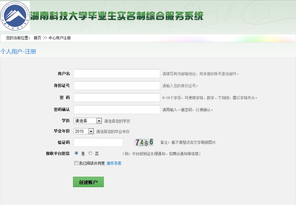Viewport: 296px width, 205px height.
Task: Select 是 to receive platform SMS
Action: [x=76, y=153]
